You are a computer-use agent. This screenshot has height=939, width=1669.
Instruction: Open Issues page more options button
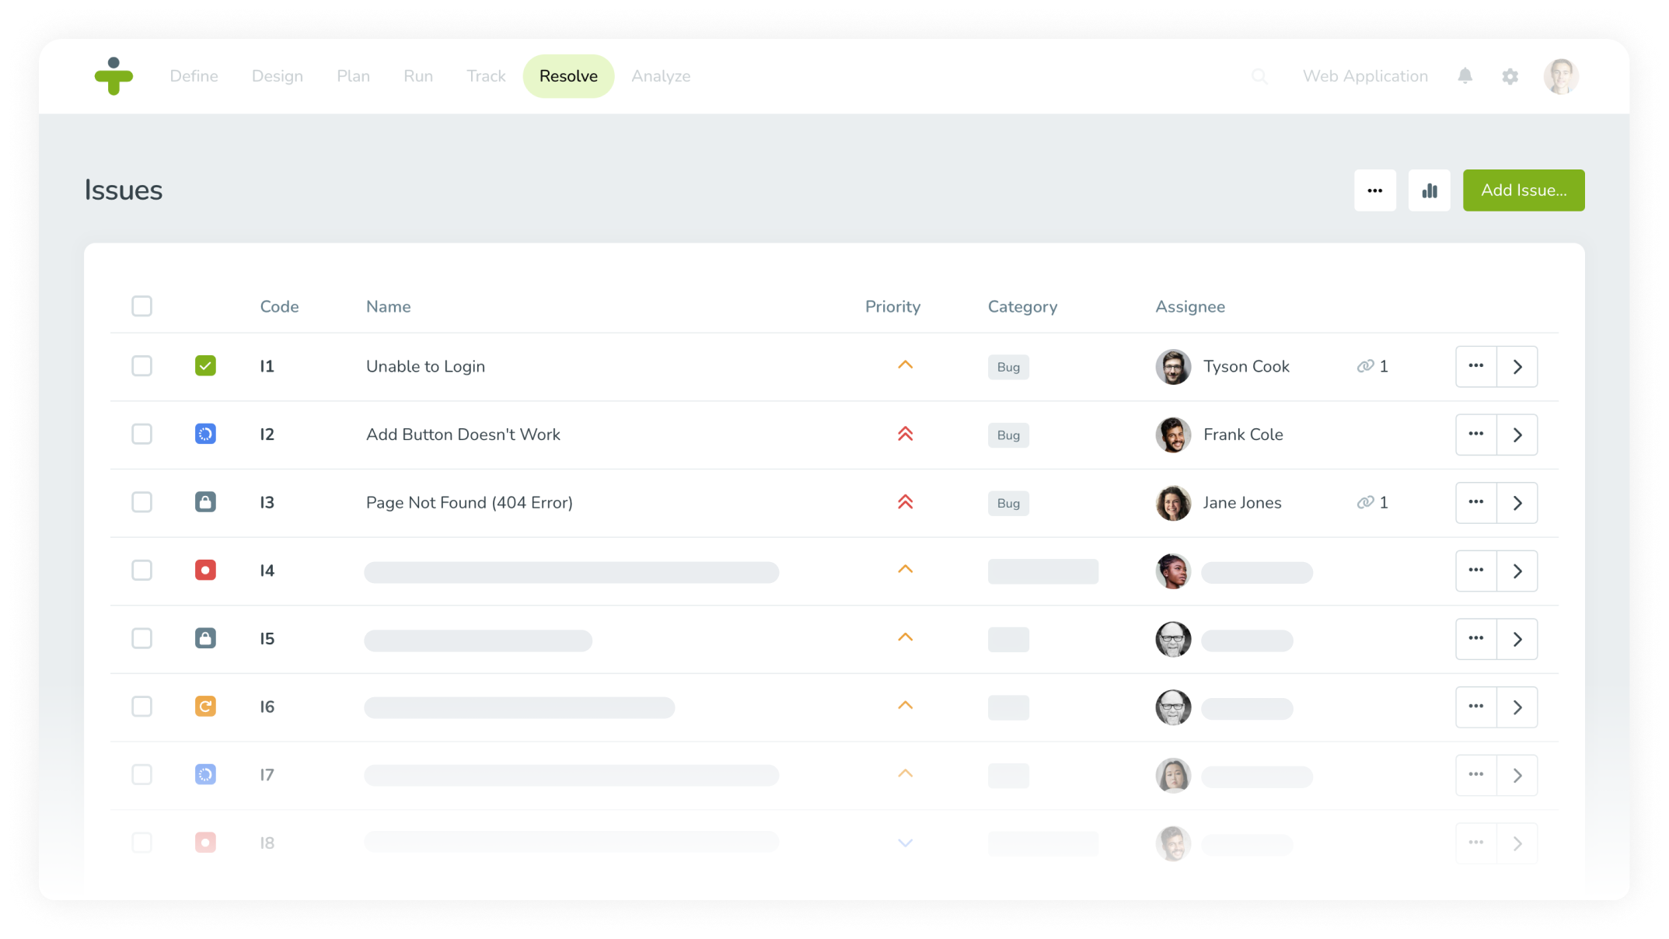point(1374,190)
